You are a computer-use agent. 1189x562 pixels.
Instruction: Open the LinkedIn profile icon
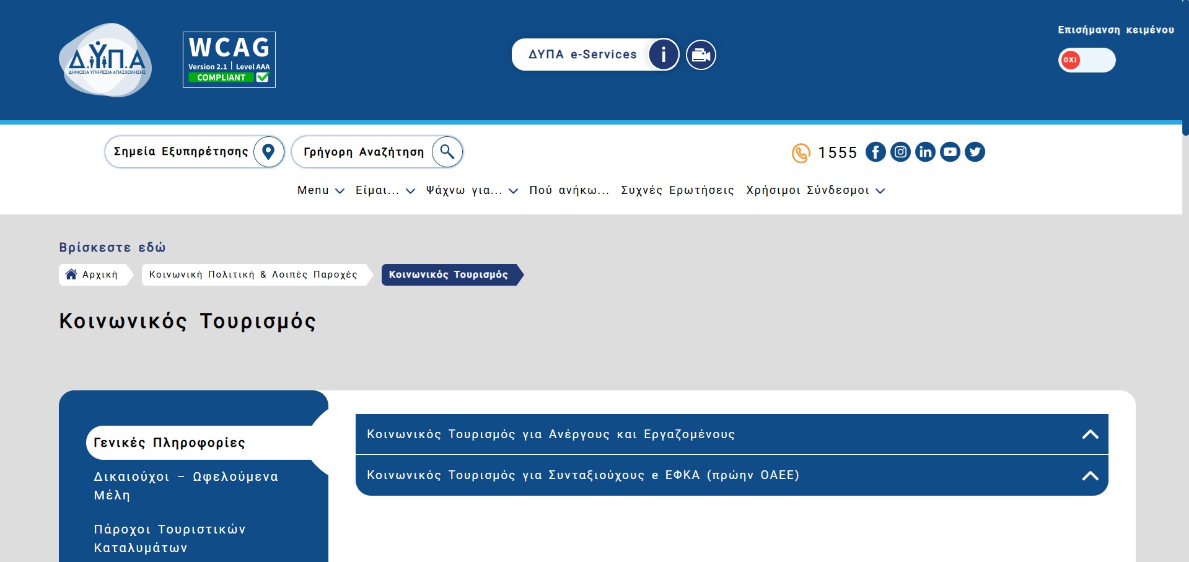click(x=925, y=152)
